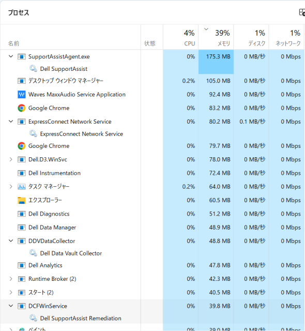
Task: Click the エクスプローラー folder icon
Action: 22,200
